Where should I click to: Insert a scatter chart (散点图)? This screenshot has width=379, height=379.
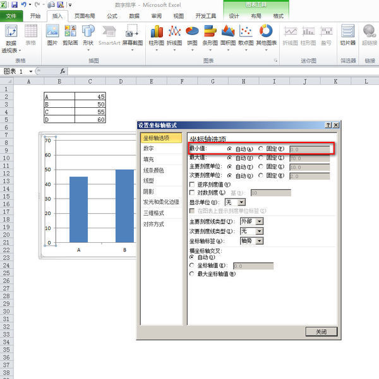246,34
